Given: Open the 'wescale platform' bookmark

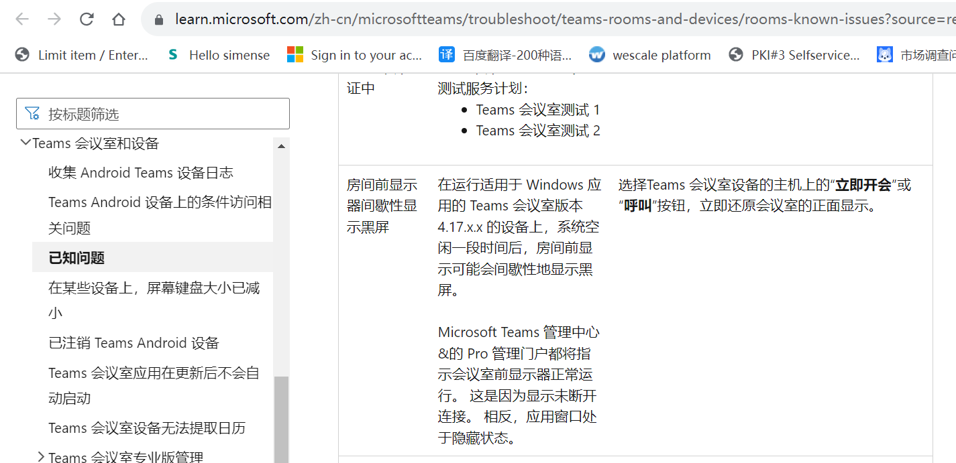Looking at the screenshot, I should point(650,55).
